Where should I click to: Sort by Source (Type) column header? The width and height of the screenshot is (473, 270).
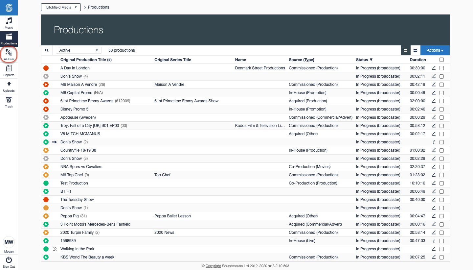tap(302, 60)
